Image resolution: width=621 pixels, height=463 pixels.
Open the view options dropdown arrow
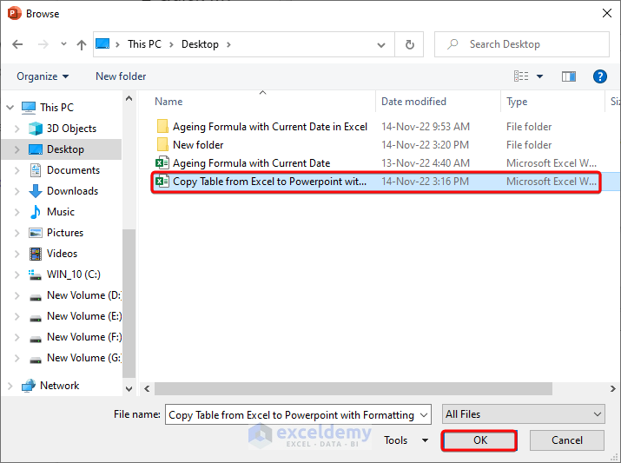tap(539, 76)
